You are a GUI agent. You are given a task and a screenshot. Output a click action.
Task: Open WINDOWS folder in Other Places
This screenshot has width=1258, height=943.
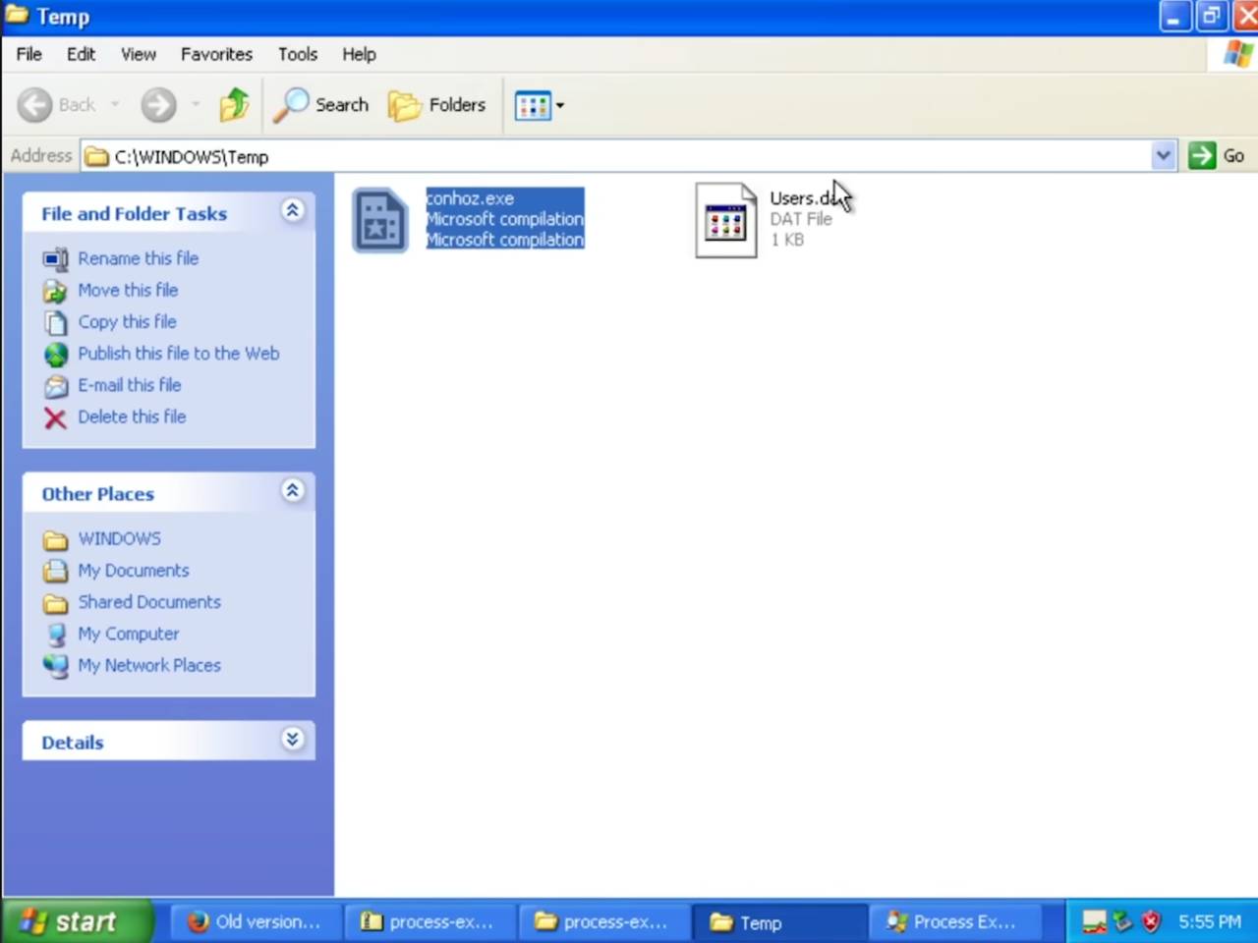[120, 538]
